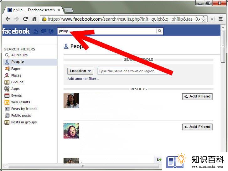Viewport: 228px width, 171px height.
Task: Click the vertical scrollbar thumb
Action: [x=223, y=46]
